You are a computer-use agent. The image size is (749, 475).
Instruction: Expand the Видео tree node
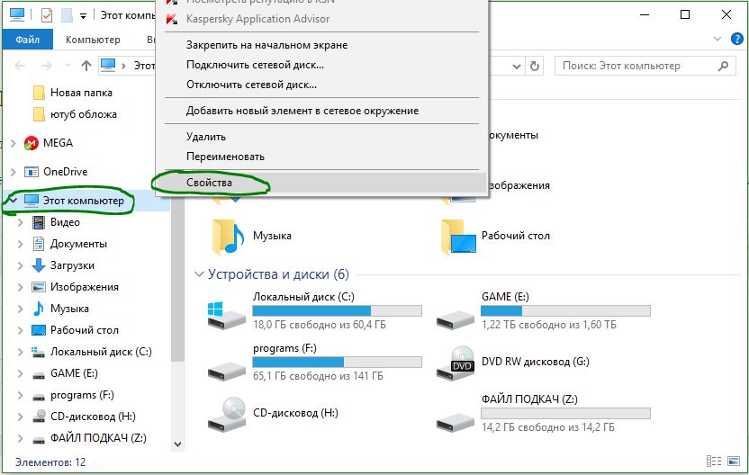pos(20,222)
